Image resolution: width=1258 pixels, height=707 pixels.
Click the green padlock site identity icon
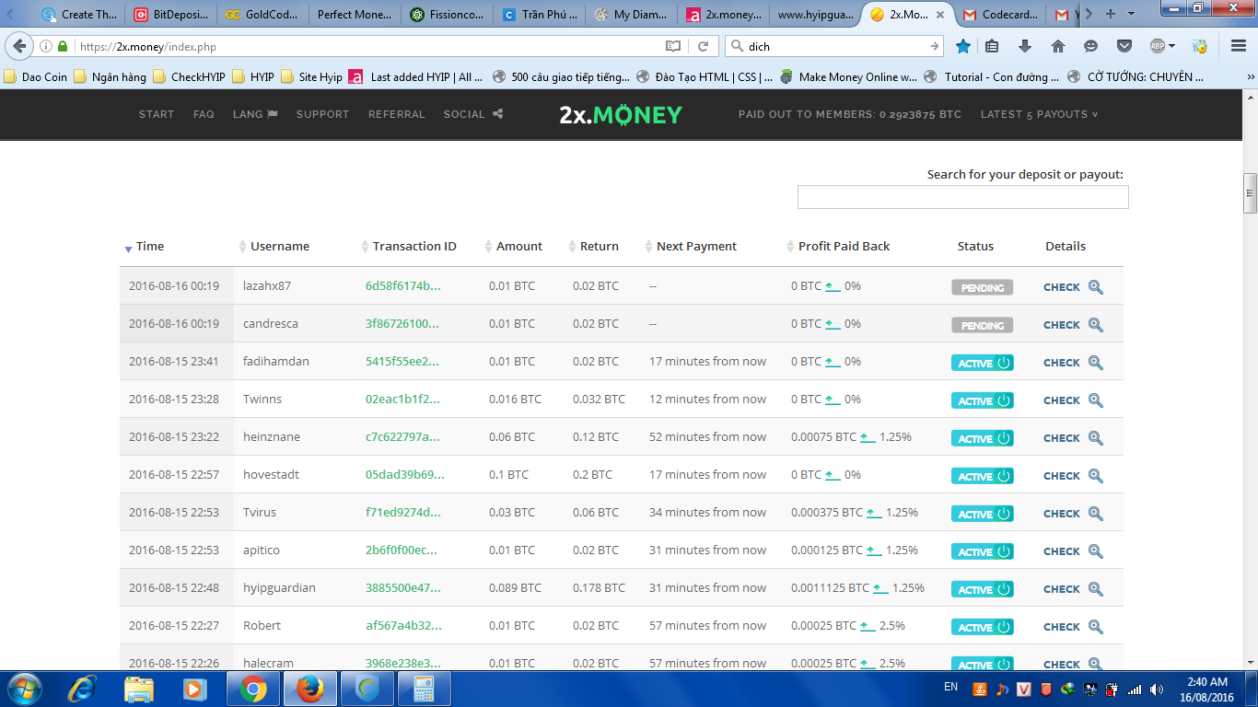pos(63,46)
